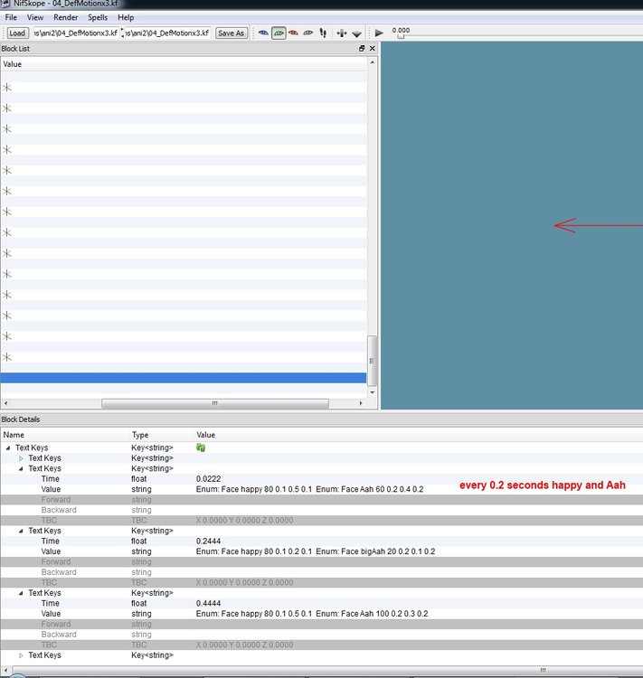Viewport: 643px width, 678px height.
Task: Toggle the green Front view icon
Action: tap(279, 33)
